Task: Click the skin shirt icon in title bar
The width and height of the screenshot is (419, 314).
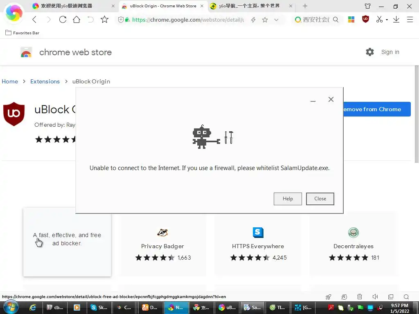Action: pos(368,6)
